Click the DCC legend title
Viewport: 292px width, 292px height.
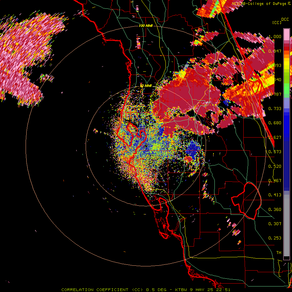click(285, 19)
